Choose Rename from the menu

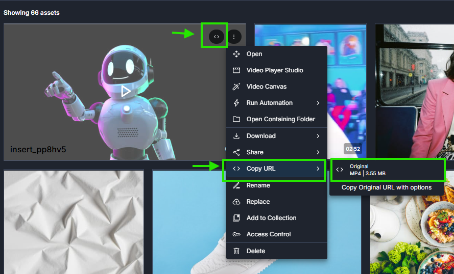tap(276, 185)
